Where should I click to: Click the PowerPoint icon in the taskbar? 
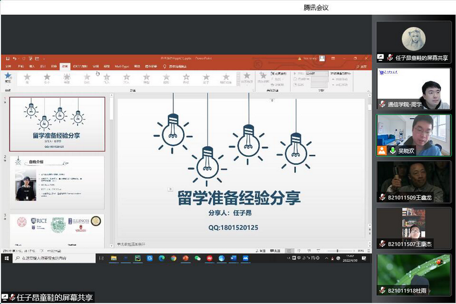point(185,258)
